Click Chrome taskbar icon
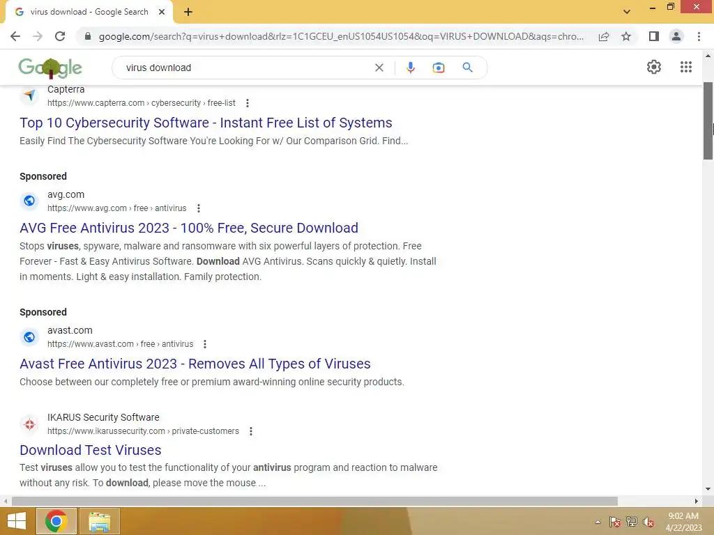714x535 pixels. (x=56, y=521)
